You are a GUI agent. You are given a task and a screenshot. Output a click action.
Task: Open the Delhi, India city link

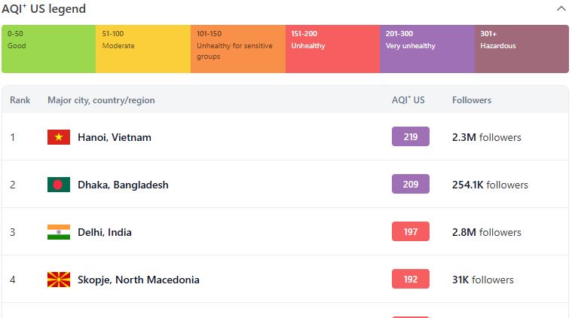pyautogui.click(x=104, y=232)
